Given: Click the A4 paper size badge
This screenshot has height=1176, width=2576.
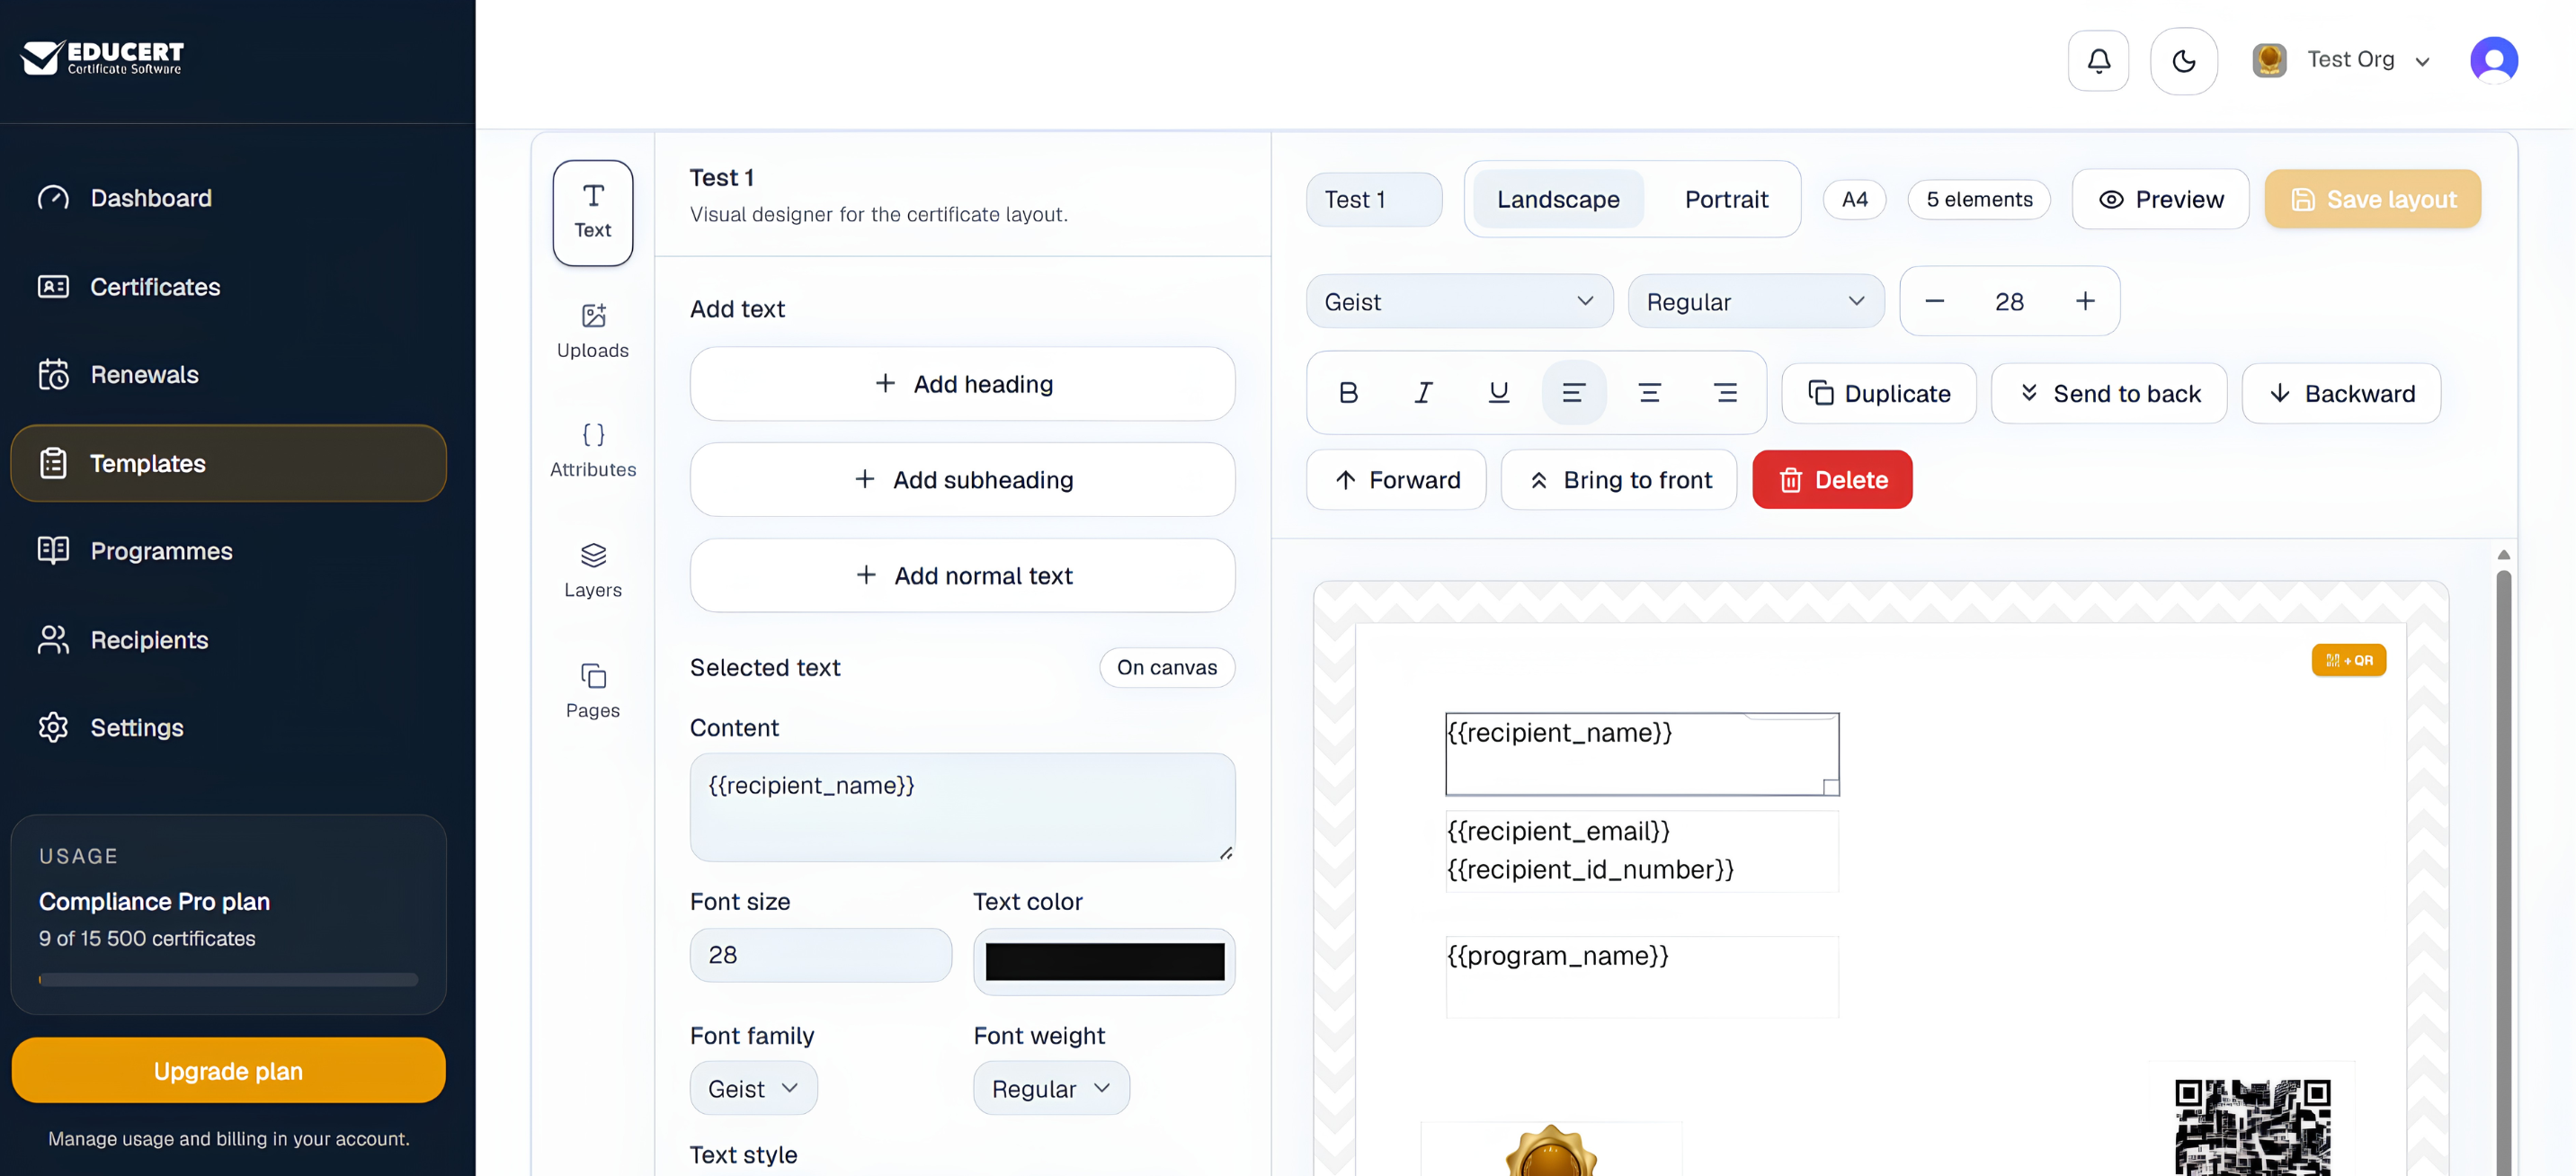Looking at the screenshot, I should click(x=1854, y=200).
